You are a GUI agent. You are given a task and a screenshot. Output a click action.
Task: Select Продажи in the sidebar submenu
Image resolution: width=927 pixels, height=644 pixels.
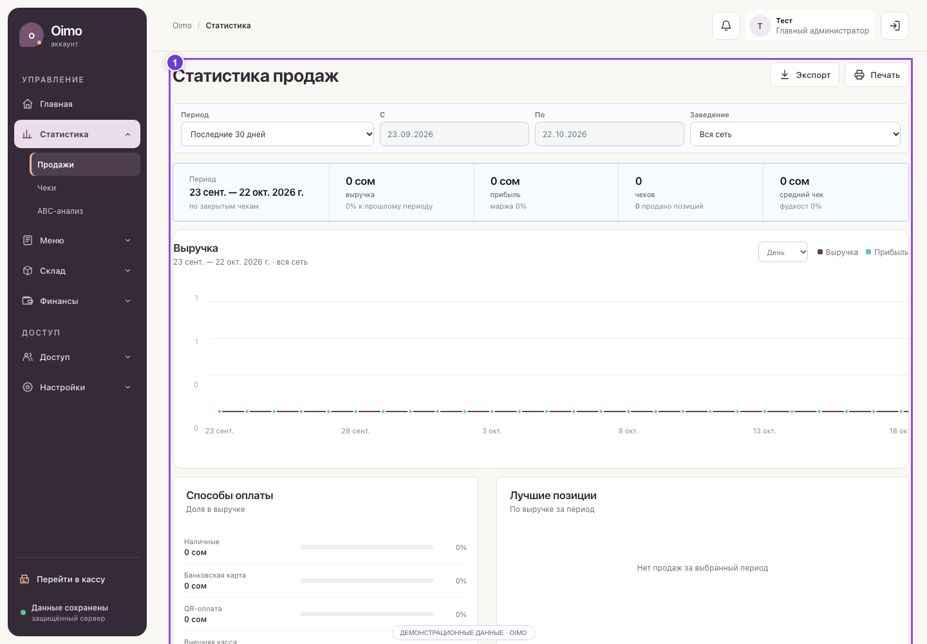pos(85,164)
